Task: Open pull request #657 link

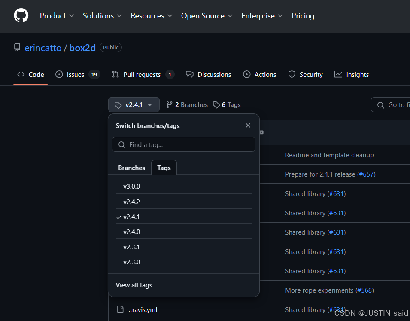Action: 366,174
